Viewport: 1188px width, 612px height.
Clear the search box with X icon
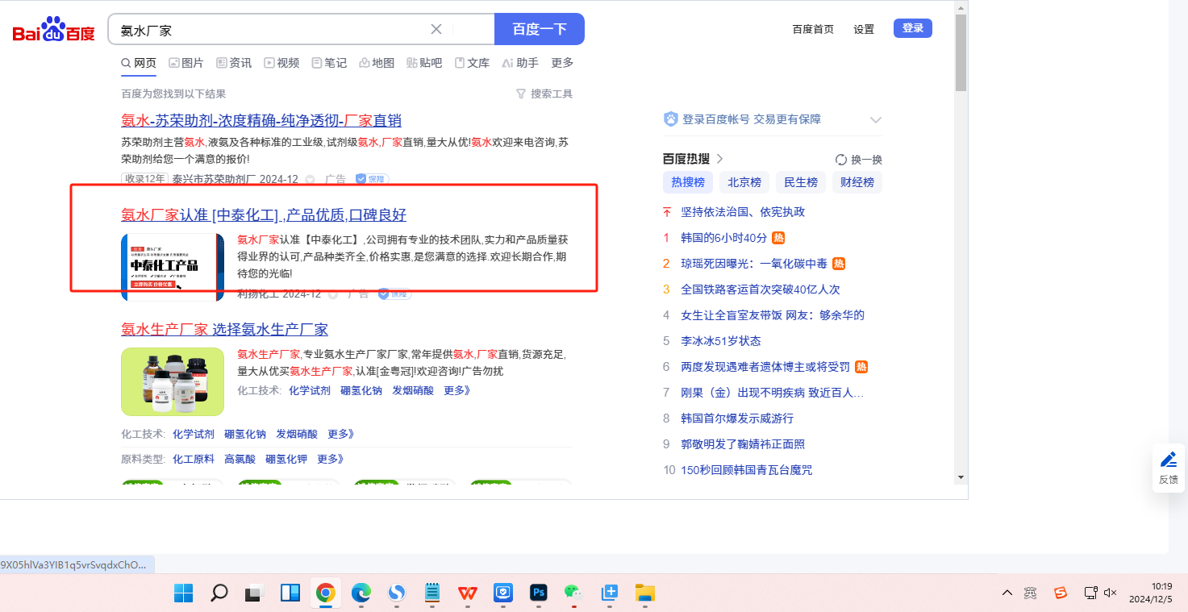click(x=436, y=29)
